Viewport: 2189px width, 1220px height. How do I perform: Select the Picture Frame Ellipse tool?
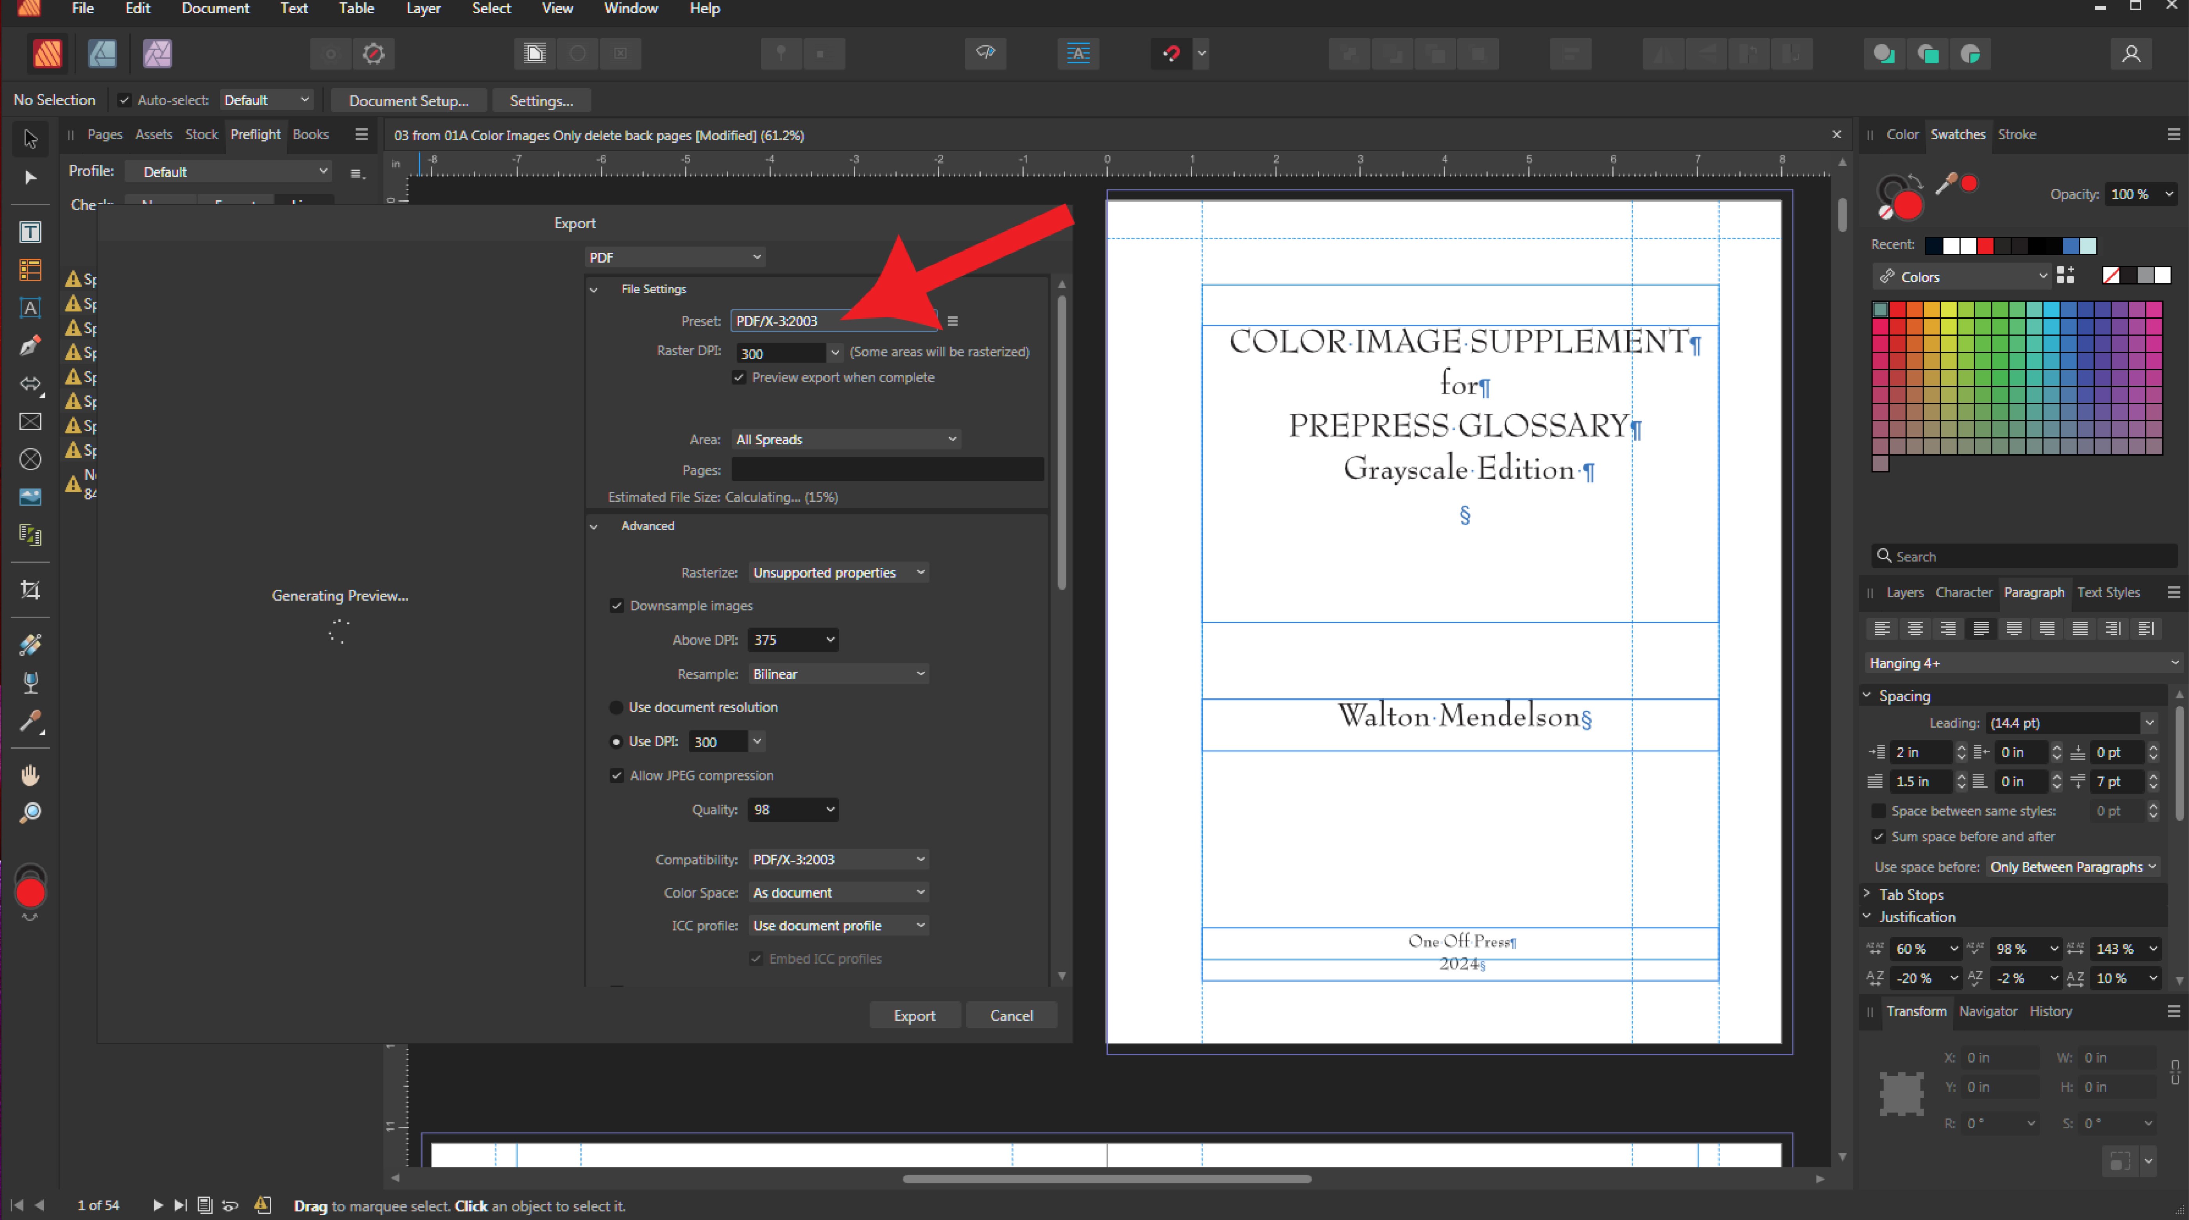pyautogui.click(x=30, y=460)
